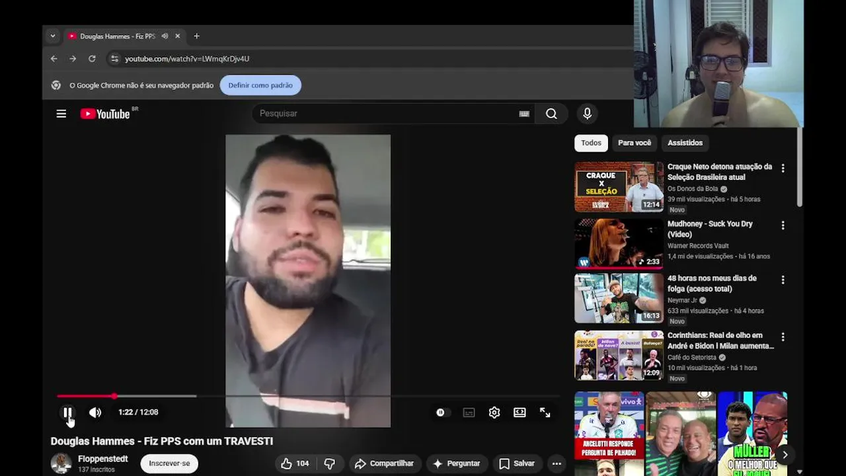Screen dimensions: 846x476
Task: Pause the video with the pause button
Action: point(67,413)
